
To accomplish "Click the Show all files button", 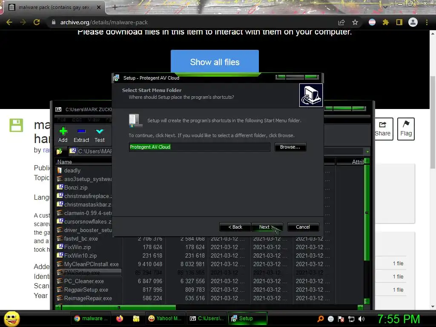I will tap(215, 62).
